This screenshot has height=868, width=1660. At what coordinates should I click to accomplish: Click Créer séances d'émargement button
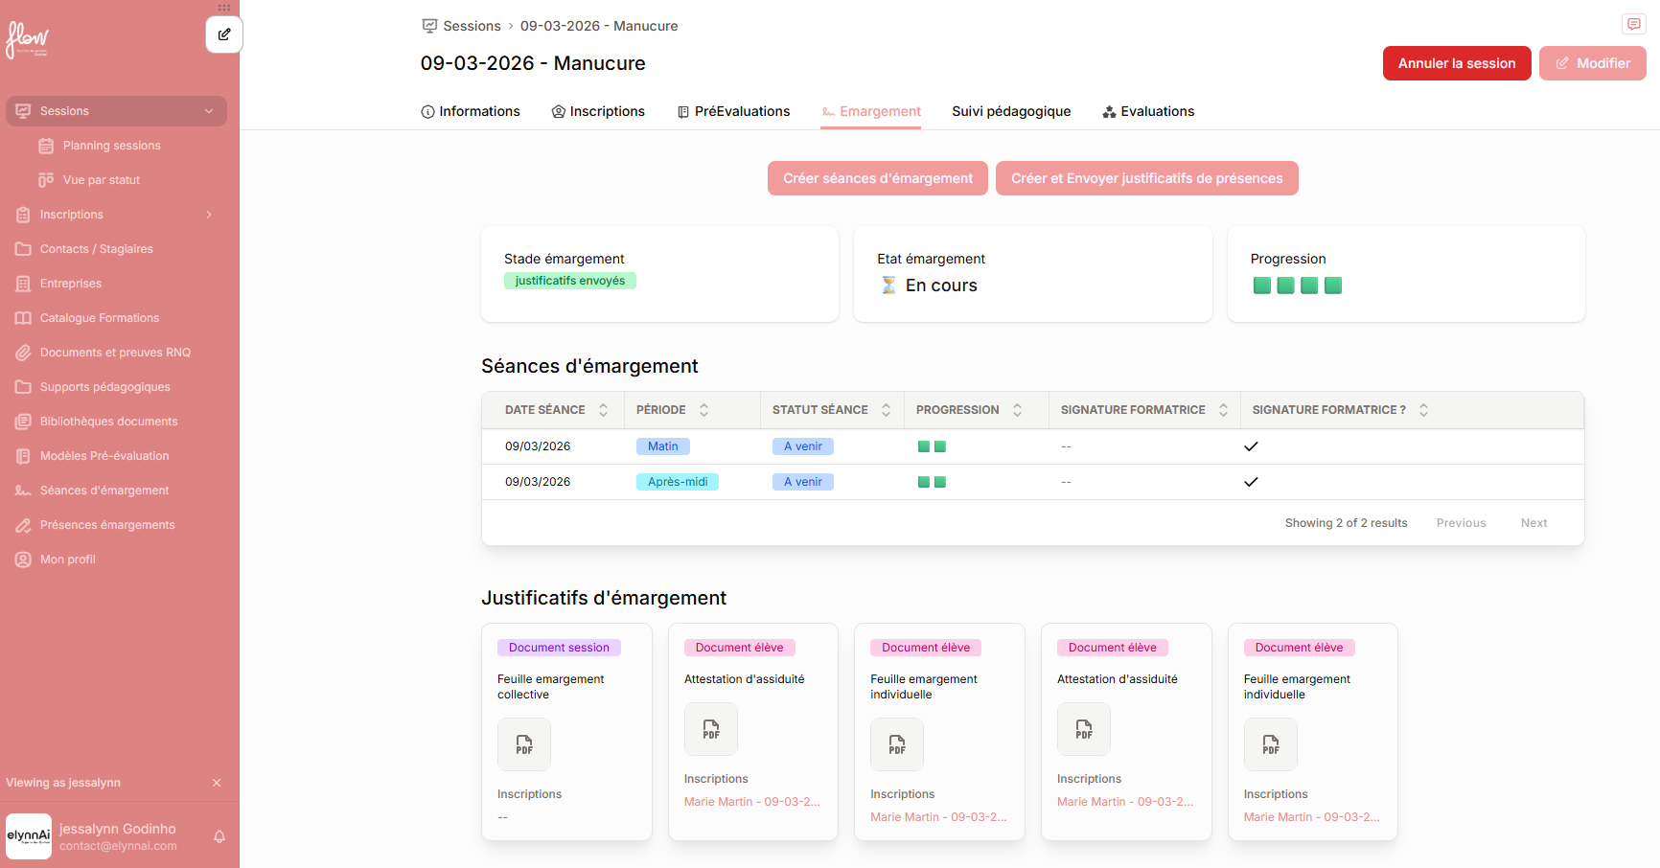click(x=878, y=178)
